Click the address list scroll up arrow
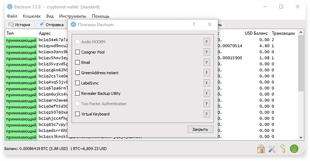310x161 pixels. (x=301, y=32)
